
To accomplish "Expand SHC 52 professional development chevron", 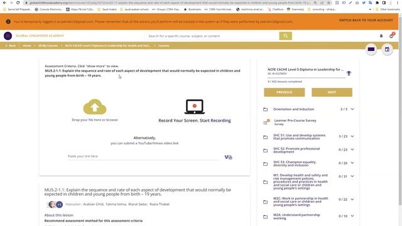I will pos(352,149).
